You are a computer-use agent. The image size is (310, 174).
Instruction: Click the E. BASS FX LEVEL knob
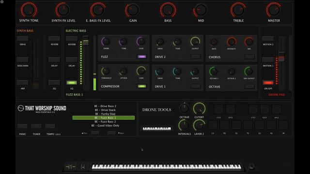click(98, 10)
